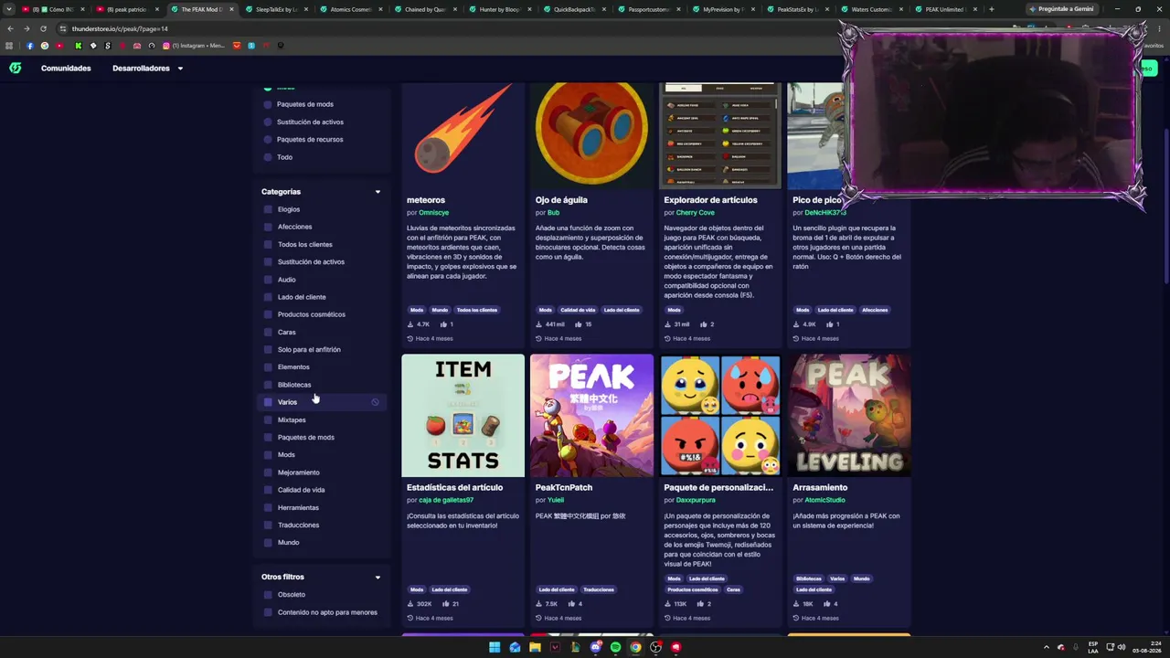1170x658 pixels.
Task: Open the Explorador de artículos title link
Action: 710,200
